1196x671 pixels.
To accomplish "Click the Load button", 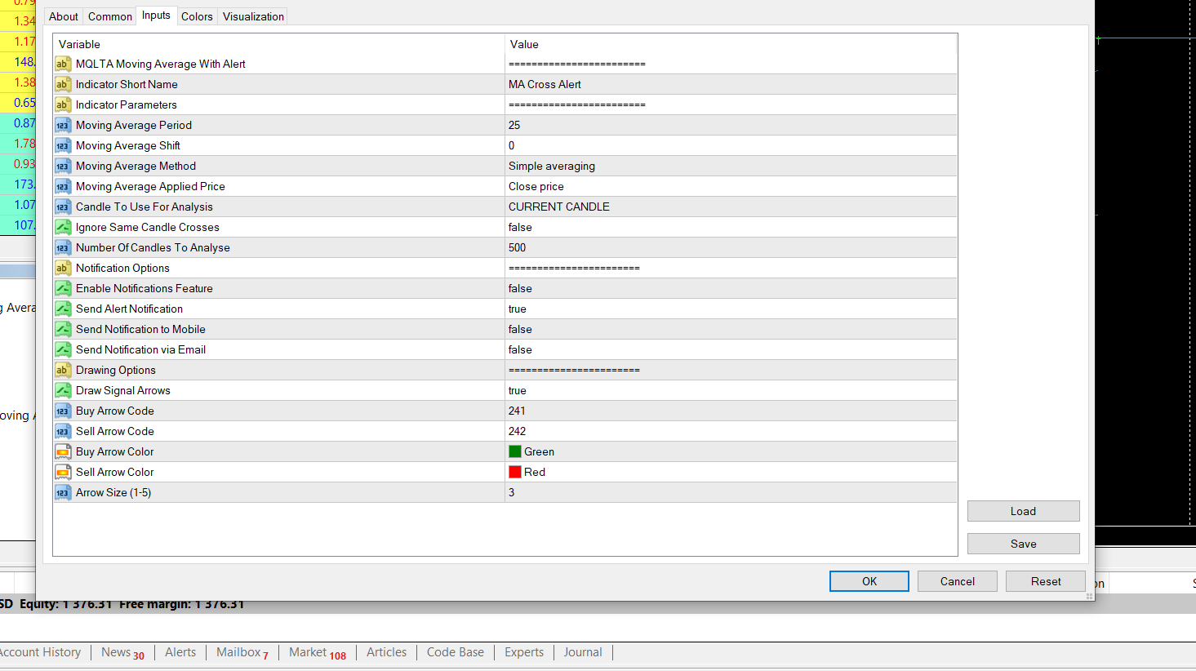I will [1023, 510].
